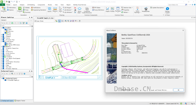Image resolution: width=196 pixels, height=105 pixels.
Task: Switch to the Analysis ribbon tab
Action: [x=22, y=5]
